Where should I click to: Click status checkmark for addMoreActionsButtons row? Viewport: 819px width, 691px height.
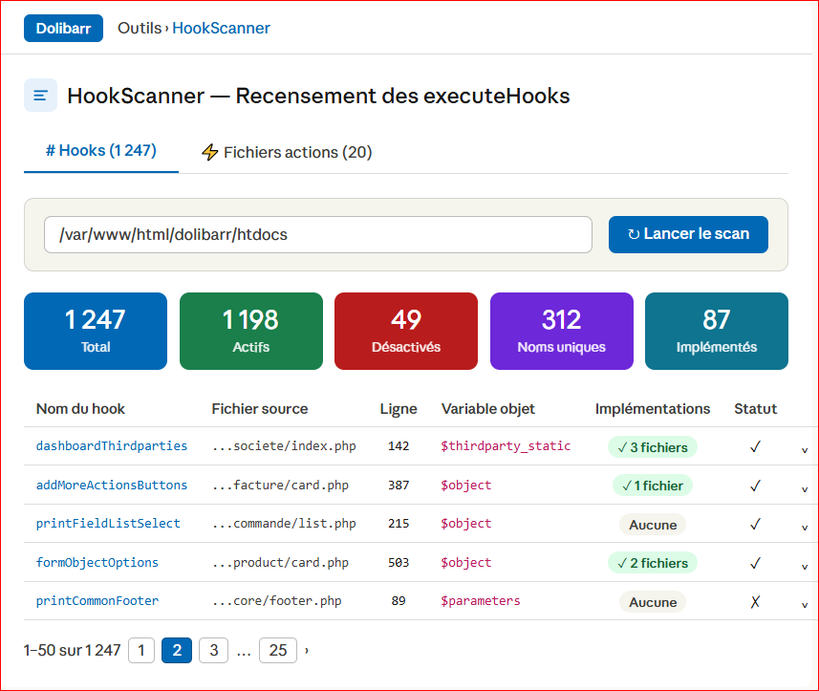(x=755, y=486)
